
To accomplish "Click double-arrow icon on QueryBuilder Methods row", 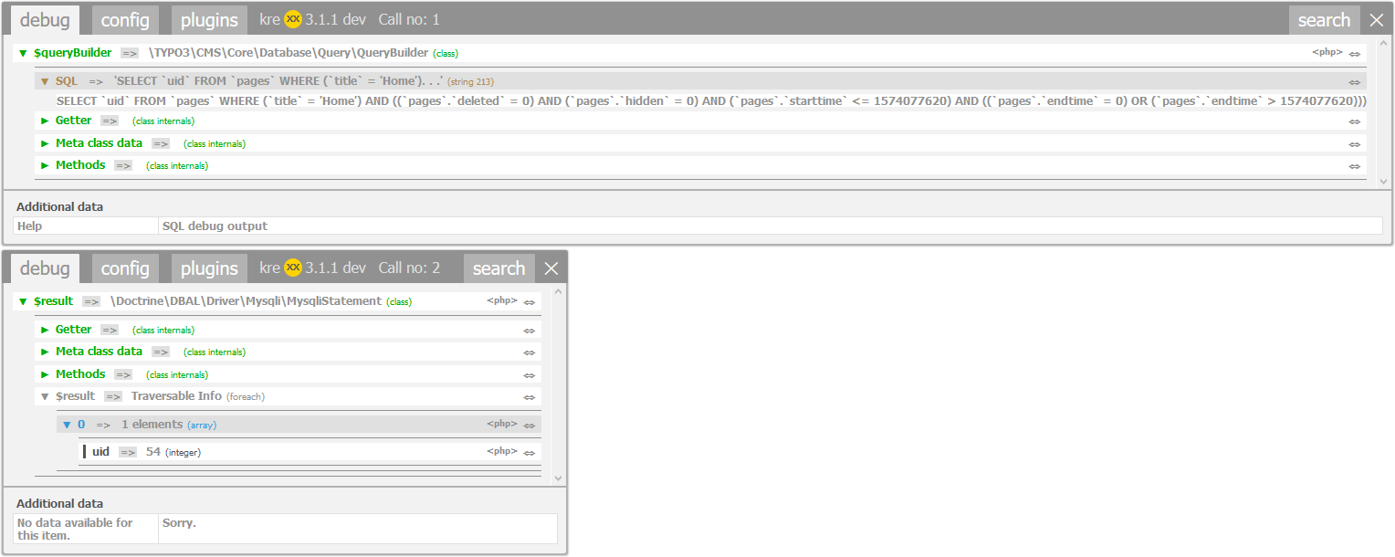I will (x=1355, y=166).
